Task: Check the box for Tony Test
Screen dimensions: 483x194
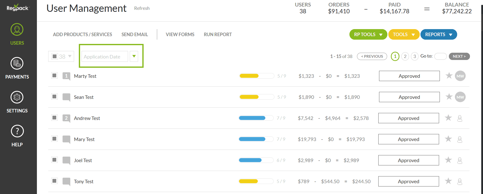Action: pos(54,181)
